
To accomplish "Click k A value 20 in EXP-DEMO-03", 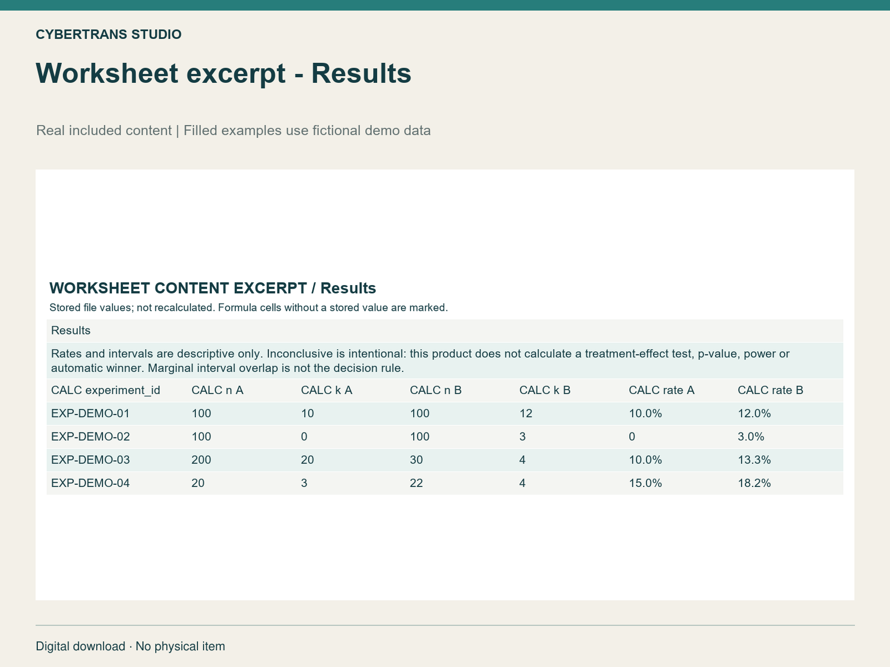I will [308, 460].
